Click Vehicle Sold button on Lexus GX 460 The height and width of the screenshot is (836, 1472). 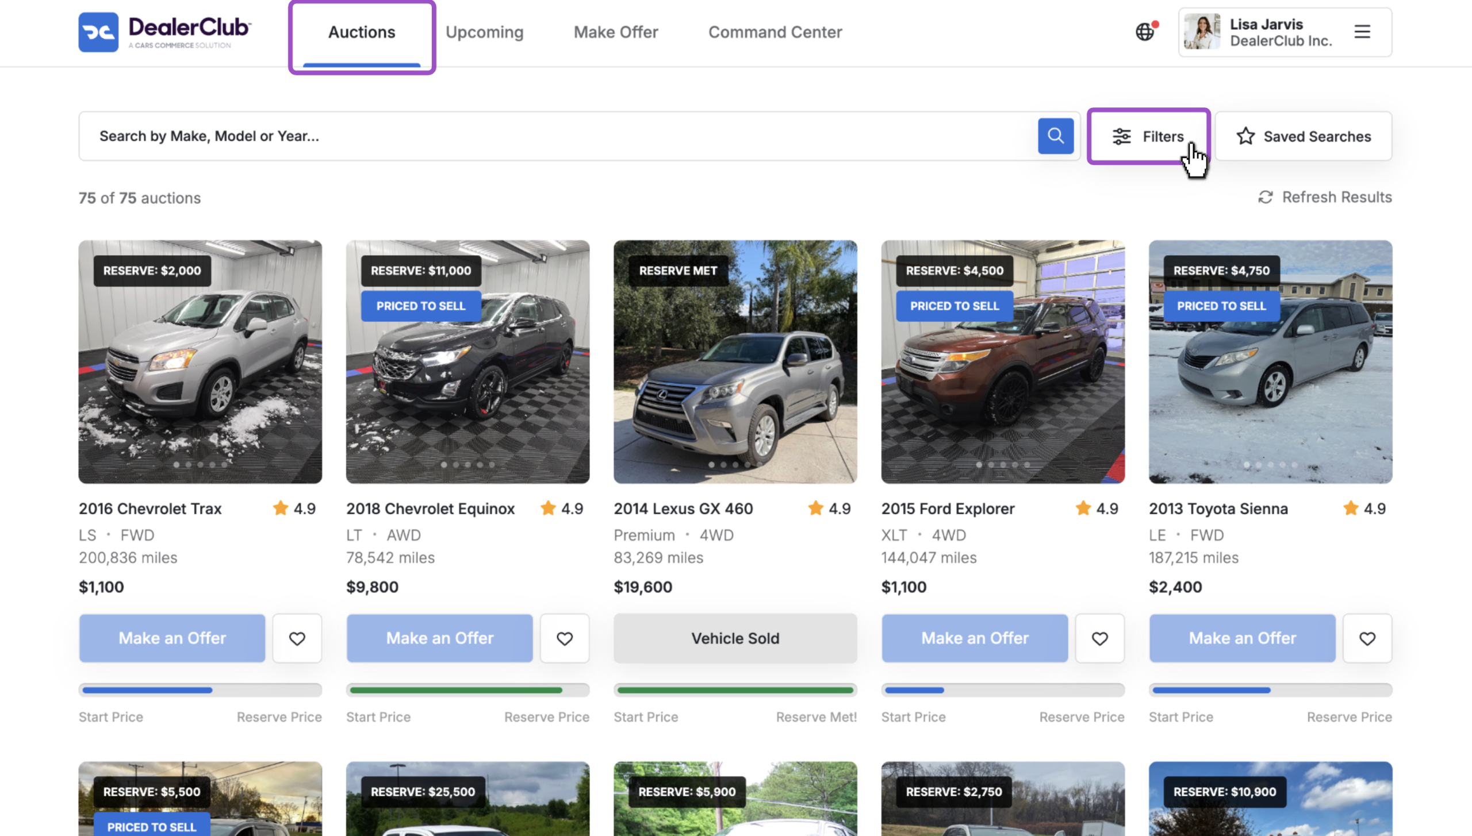pyautogui.click(x=735, y=638)
